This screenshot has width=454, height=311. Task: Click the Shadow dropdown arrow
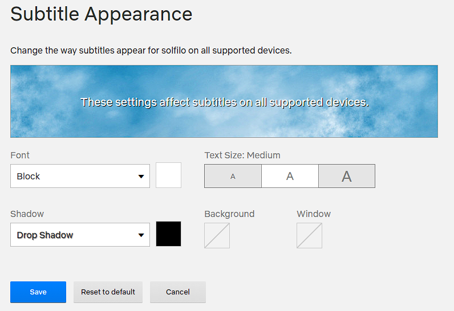pos(141,235)
